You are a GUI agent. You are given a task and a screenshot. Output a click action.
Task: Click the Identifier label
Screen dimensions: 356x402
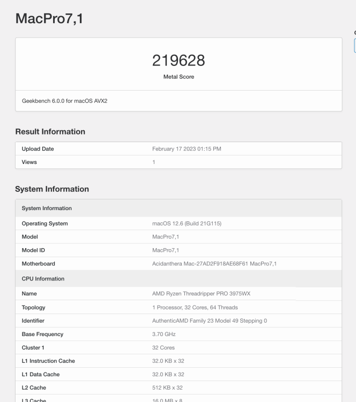pos(33,321)
